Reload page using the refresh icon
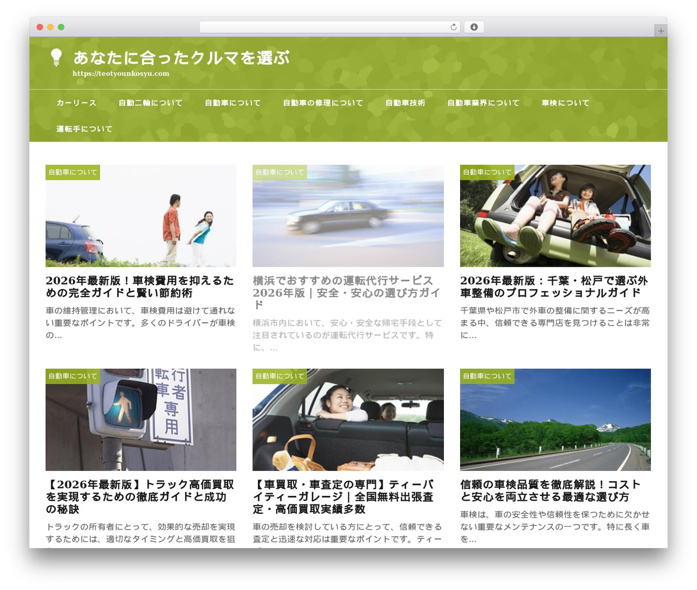The width and height of the screenshot is (697, 590). (x=453, y=27)
